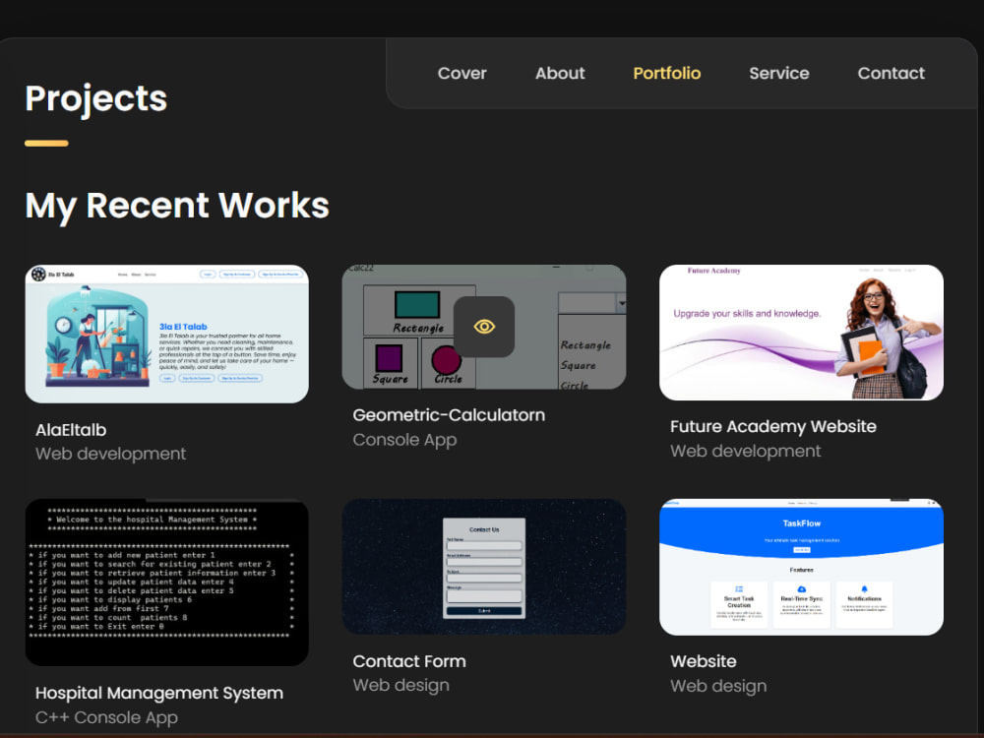Click the Website project title
The width and height of the screenshot is (984, 738).
tap(704, 661)
